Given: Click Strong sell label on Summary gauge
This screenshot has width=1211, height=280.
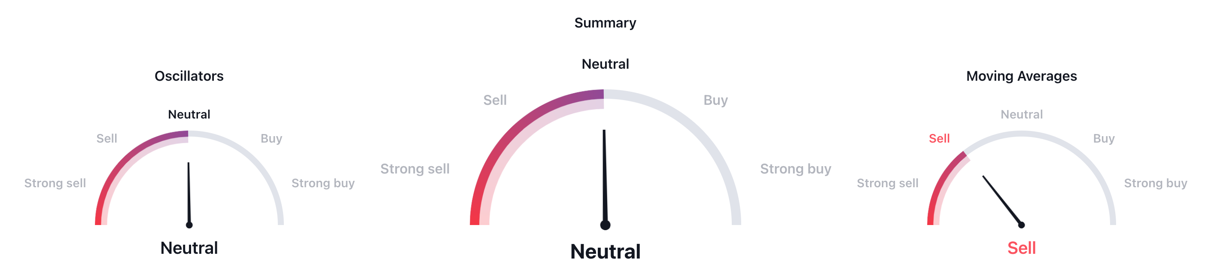Looking at the screenshot, I should (415, 169).
